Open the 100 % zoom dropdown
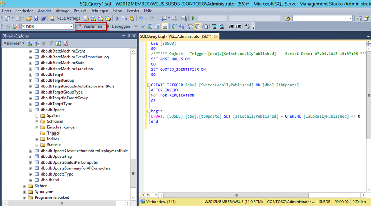The width and height of the screenshot is (371, 206). pos(156,195)
